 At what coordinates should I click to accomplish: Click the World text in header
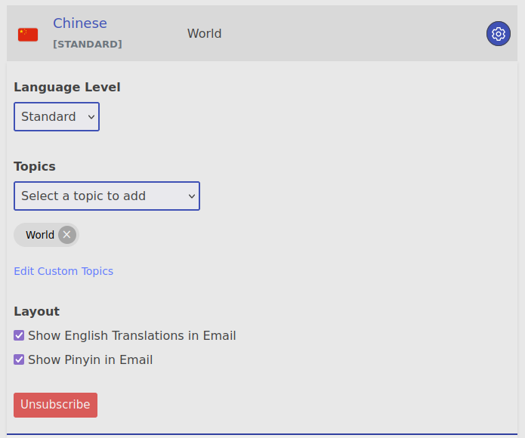pyautogui.click(x=204, y=34)
